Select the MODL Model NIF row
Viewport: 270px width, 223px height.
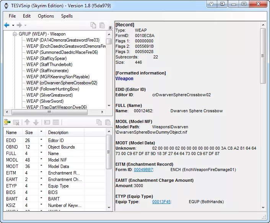click(x=55, y=160)
